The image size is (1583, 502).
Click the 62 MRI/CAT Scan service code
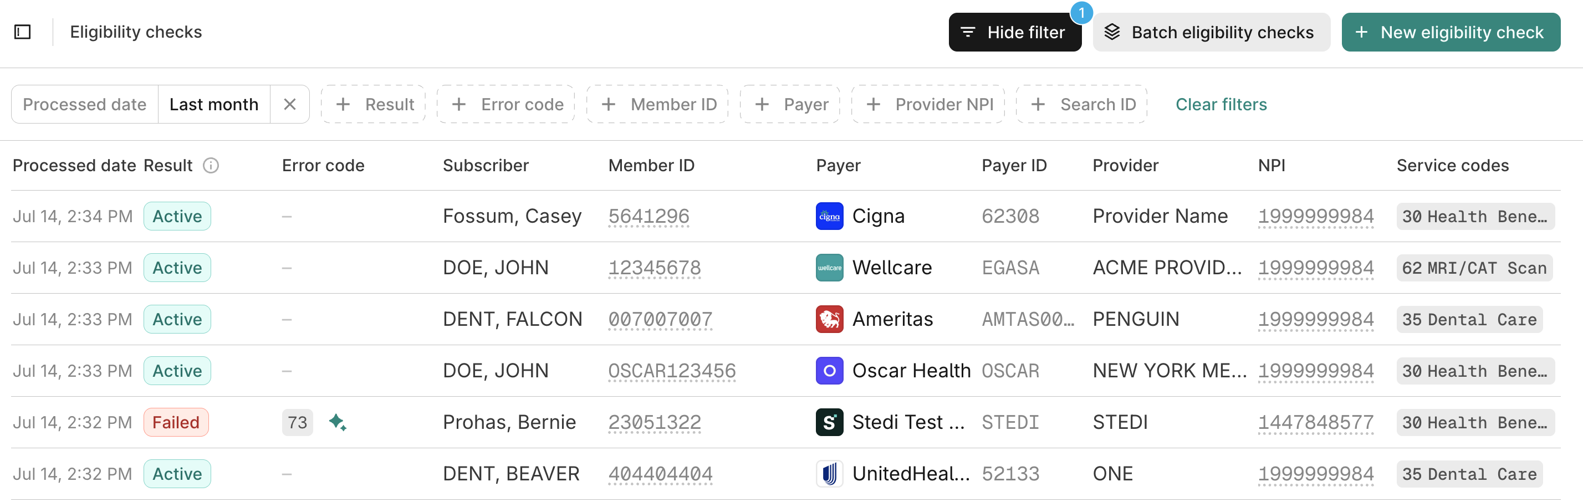pyautogui.click(x=1474, y=268)
